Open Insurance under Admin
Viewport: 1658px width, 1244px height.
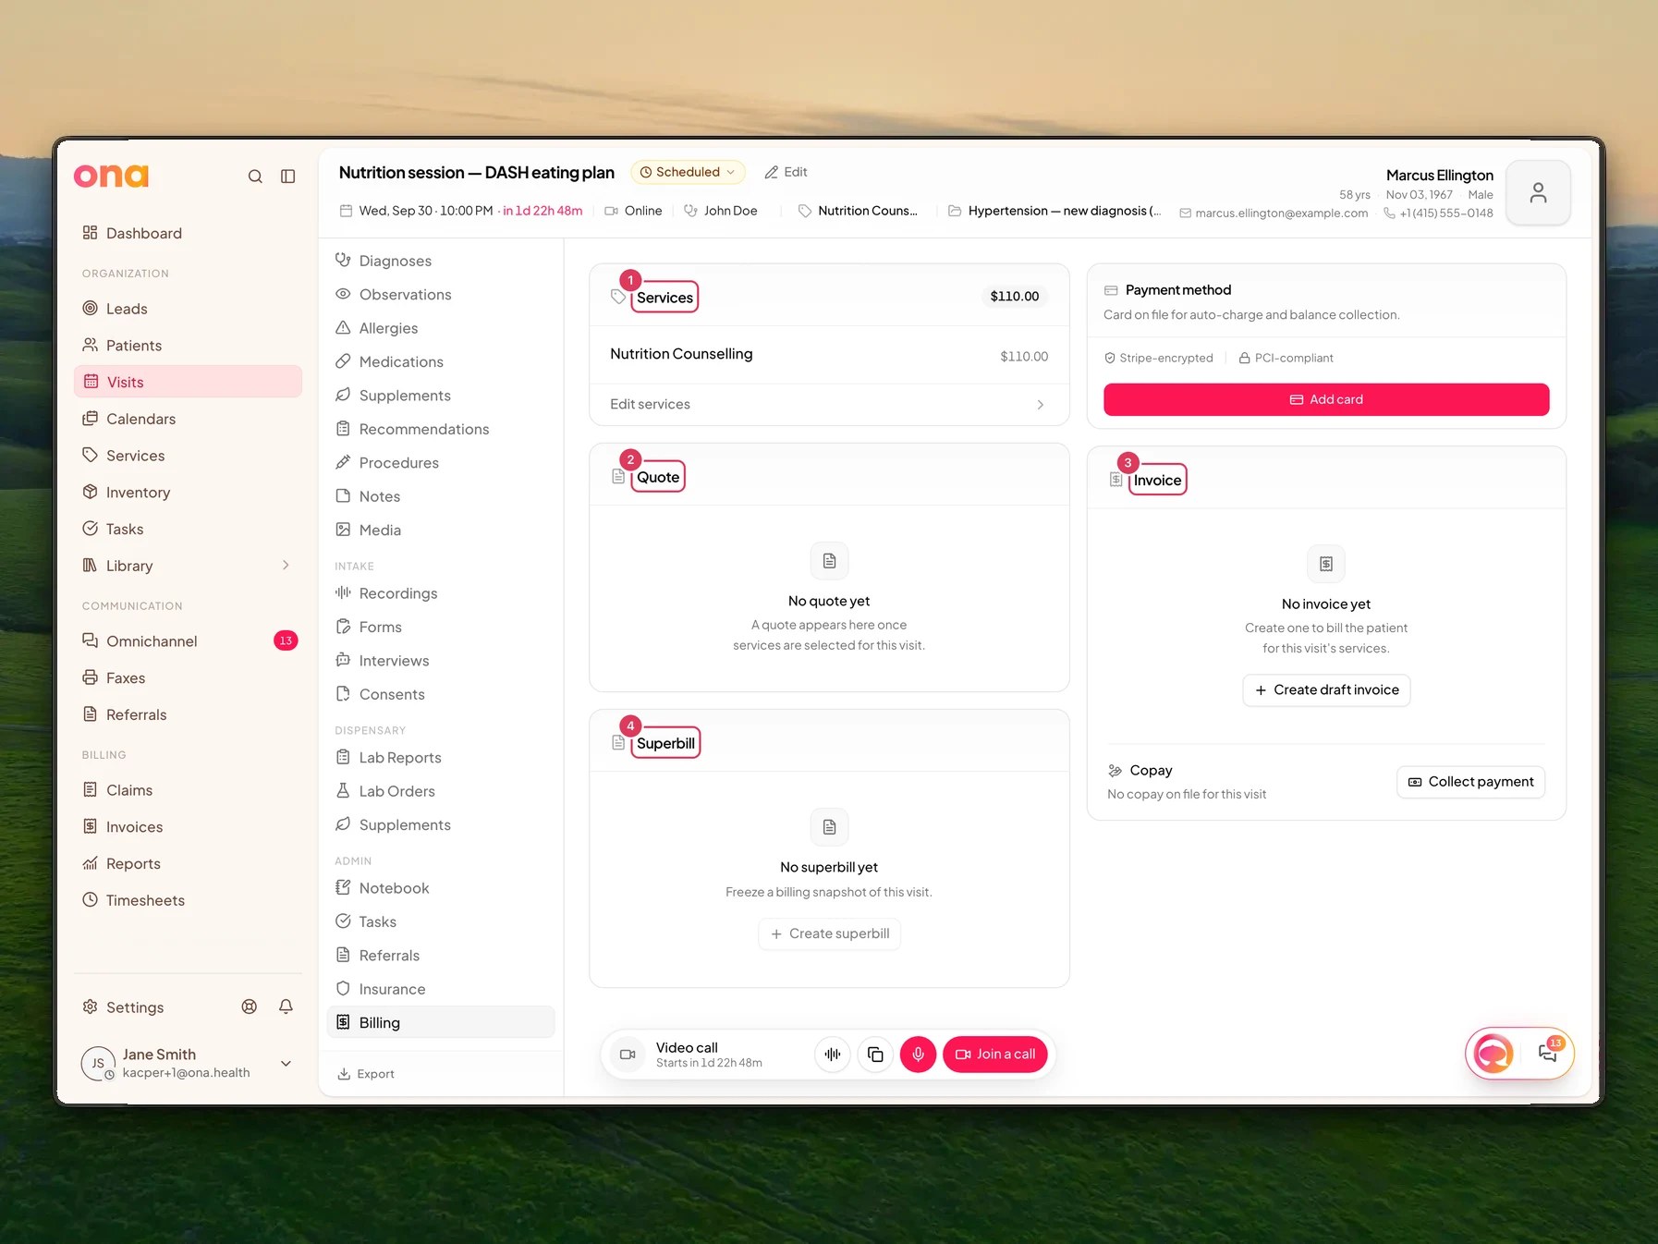(x=441, y=989)
